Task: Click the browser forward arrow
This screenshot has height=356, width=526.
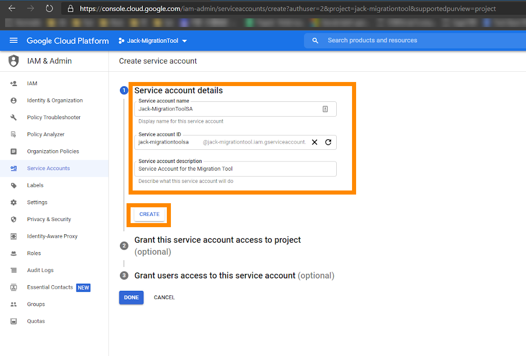Action: click(x=31, y=8)
